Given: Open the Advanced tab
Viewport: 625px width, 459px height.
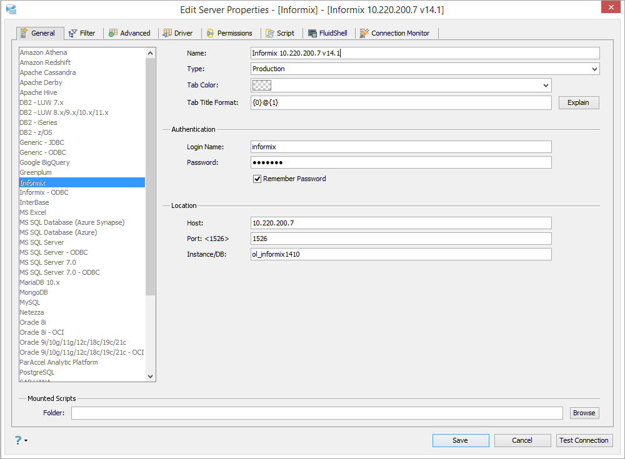Looking at the screenshot, I should pyautogui.click(x=130, y=33).
